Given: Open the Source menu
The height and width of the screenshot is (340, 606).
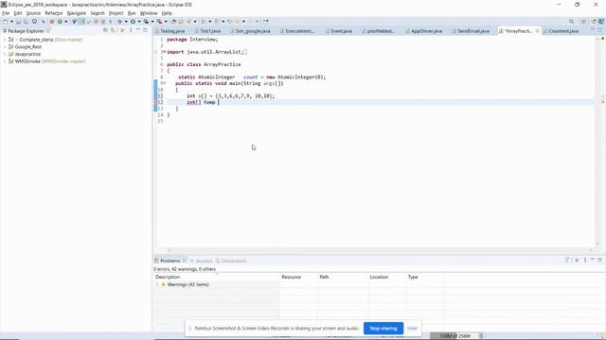Looking at the screenshot, I should (x=33, y=13).
